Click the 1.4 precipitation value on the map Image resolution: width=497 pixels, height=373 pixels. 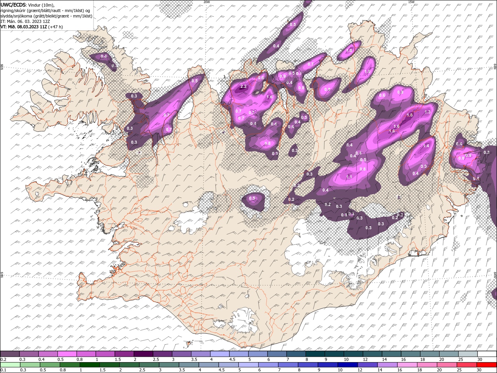426,146
